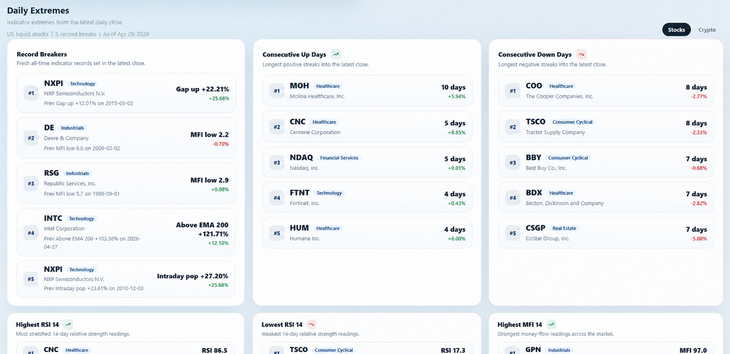Click the Industrials tag next to DE
Image resolution: width=730 pixels, height=354 pixels.
(x=73, y=128)
